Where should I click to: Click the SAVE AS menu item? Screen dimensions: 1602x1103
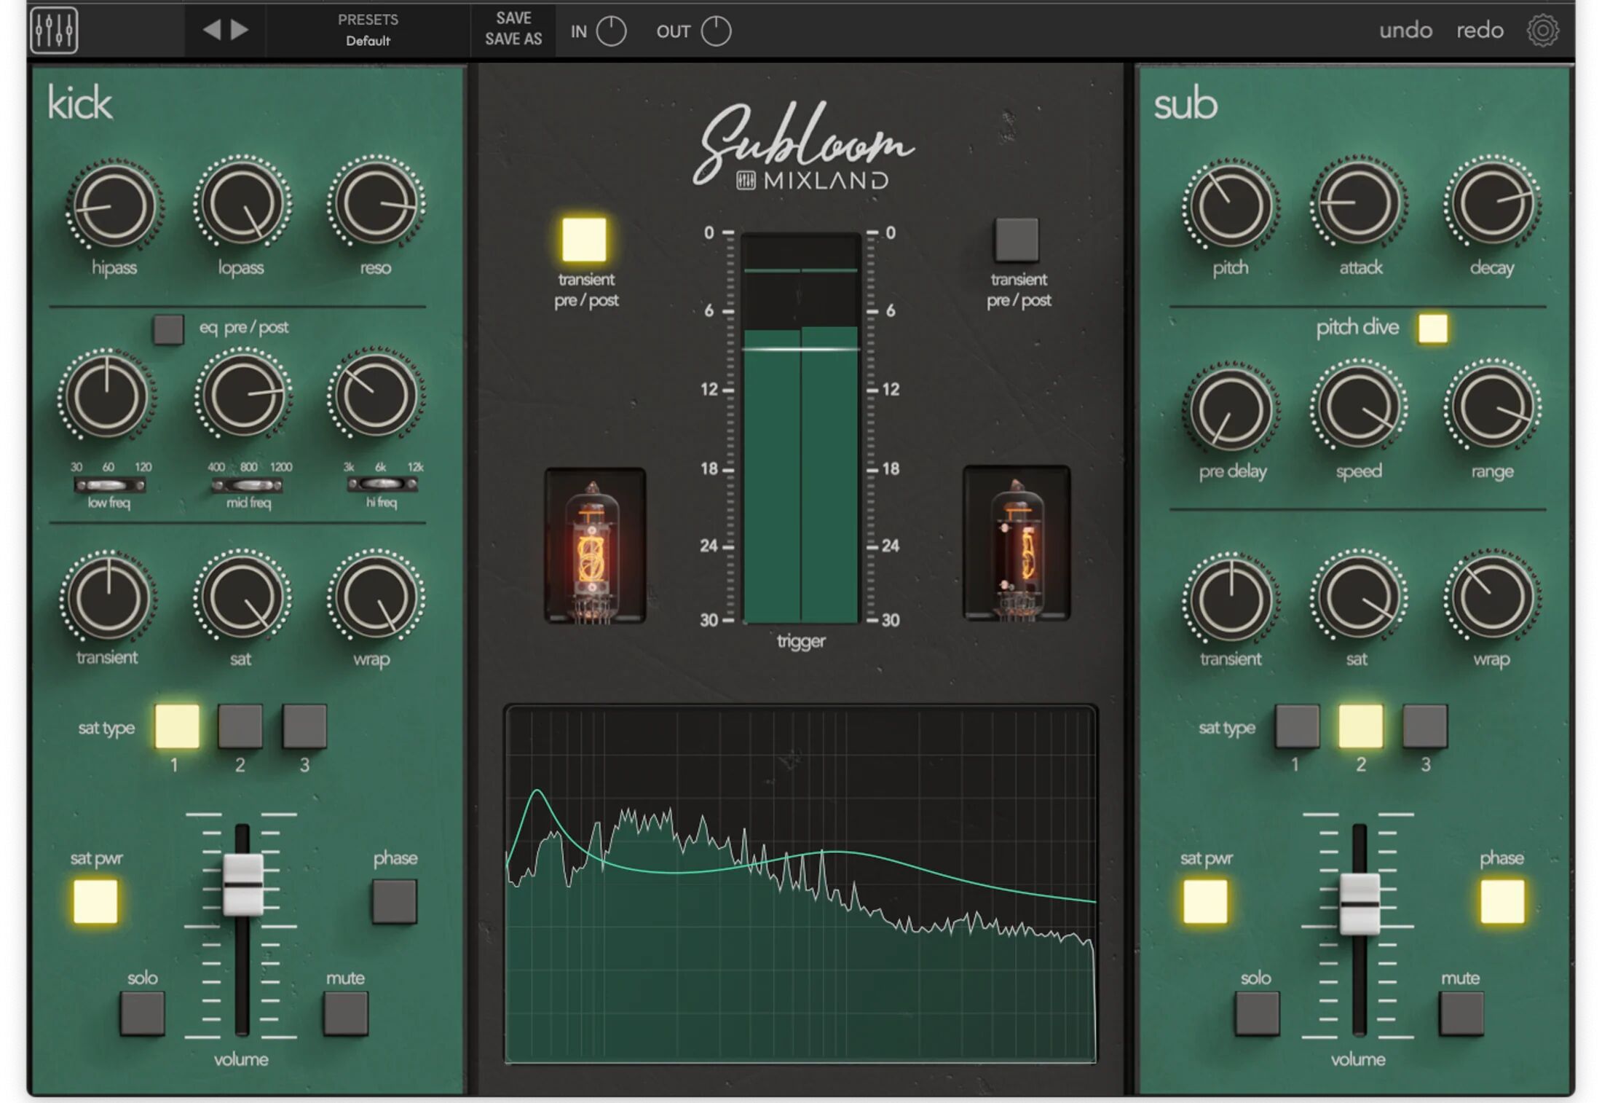(x=513, y=40)
